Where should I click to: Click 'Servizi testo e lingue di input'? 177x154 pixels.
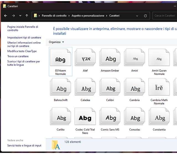pyautogui.click(x=24, y=145)
